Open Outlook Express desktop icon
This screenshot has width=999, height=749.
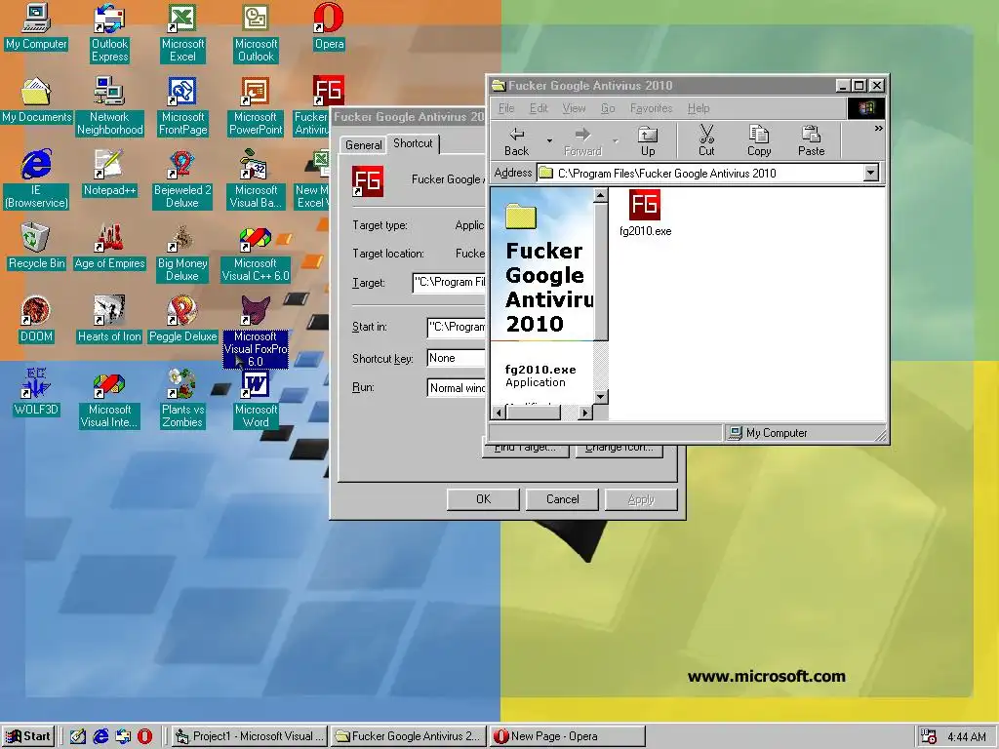tap(109, 32)
